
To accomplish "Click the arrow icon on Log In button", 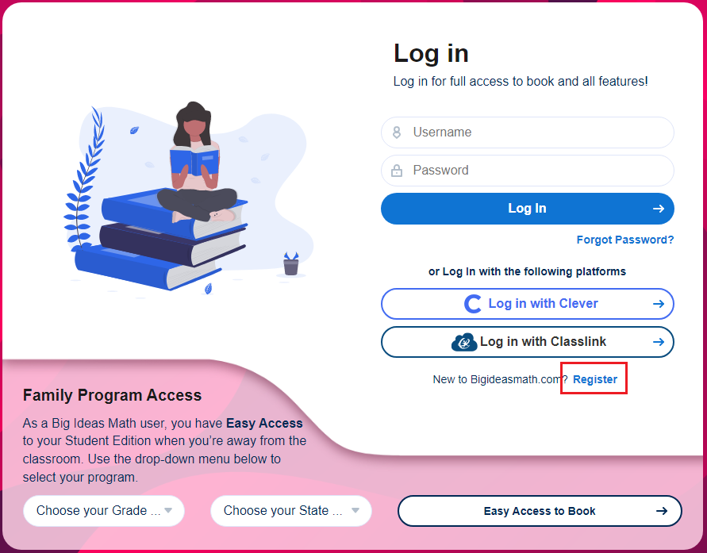I will pos(659,208).
